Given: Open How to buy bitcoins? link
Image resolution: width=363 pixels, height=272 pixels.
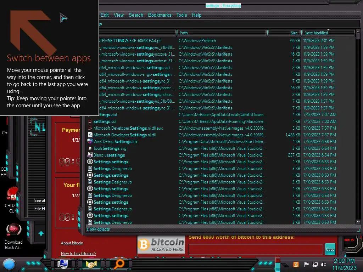Looking at the screenshot, I should click(78, 254).
